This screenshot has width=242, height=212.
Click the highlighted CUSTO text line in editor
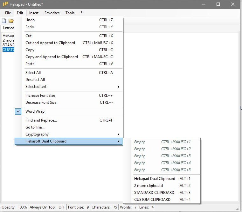8,50
